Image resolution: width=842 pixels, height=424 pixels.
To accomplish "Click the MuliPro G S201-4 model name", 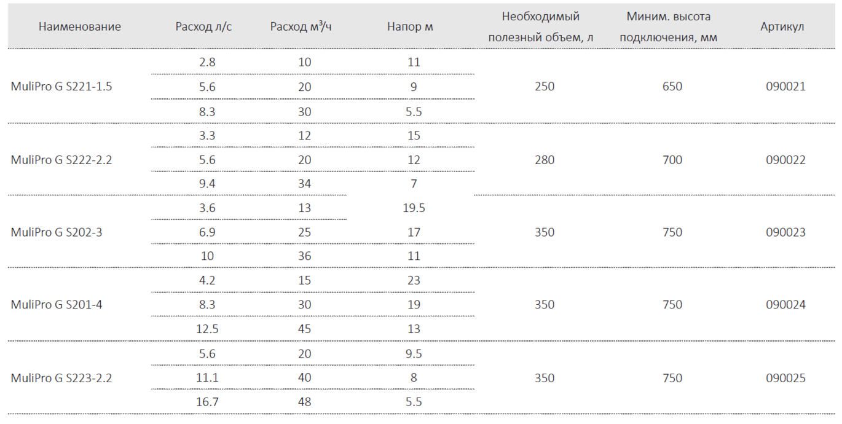I will [x=55, y=305].
